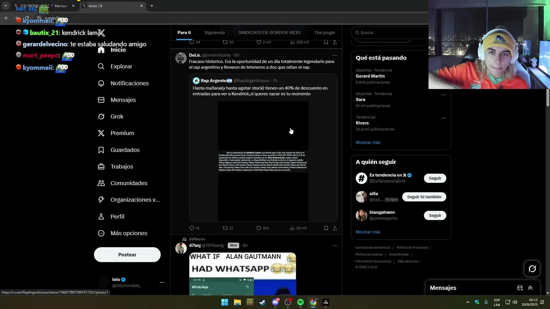Bookmark the DeLó post

(x=326, y=228)
